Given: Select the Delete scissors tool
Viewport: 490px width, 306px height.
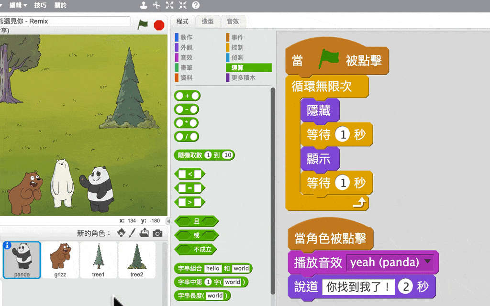Looking at the screenshot, I should click(156, 5).
